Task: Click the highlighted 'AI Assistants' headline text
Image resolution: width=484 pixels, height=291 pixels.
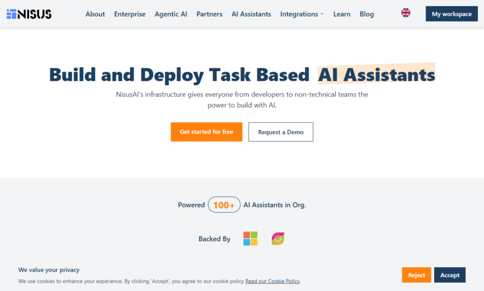Action: (x=376, y=74)
